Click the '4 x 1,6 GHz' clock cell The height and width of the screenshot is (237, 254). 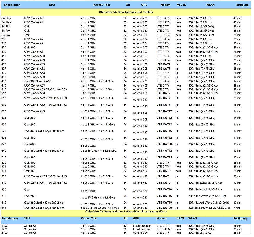[88, 52]
